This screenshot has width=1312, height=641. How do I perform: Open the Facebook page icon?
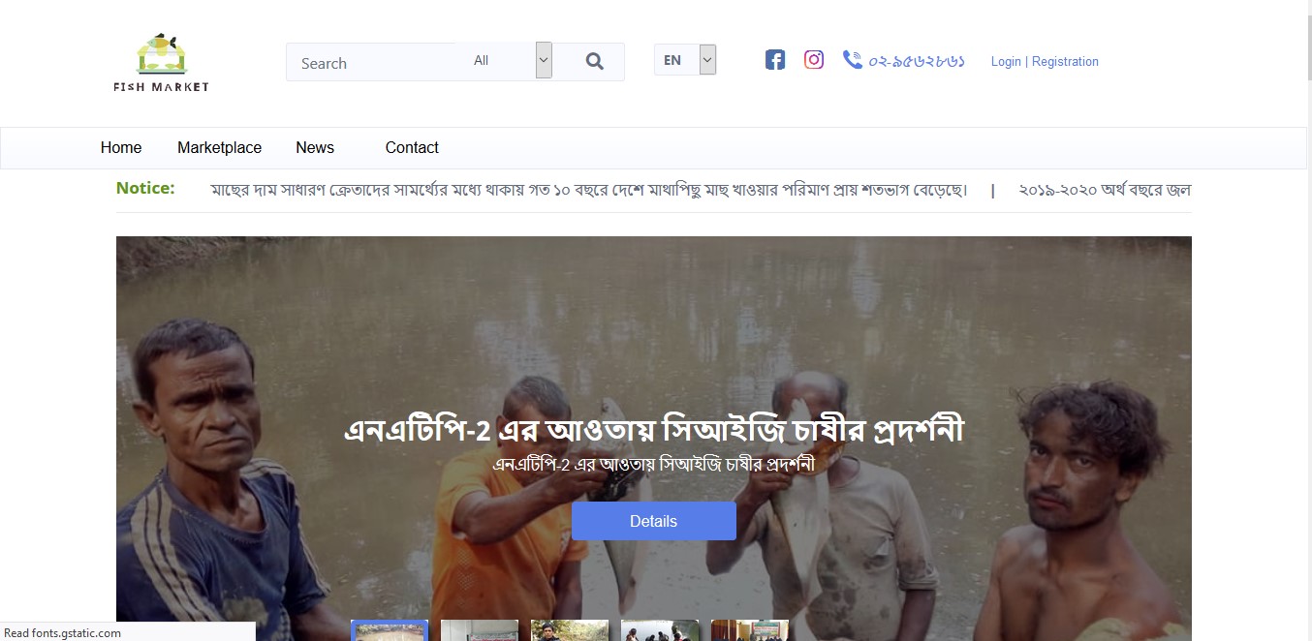pos(775,60)
